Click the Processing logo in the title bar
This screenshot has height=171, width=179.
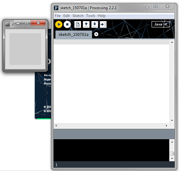tap(56, 8)
